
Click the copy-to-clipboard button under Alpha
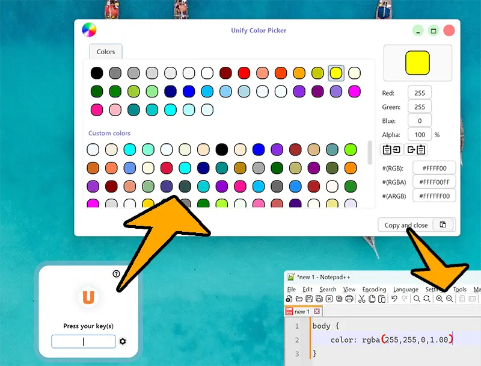[416, 149]
